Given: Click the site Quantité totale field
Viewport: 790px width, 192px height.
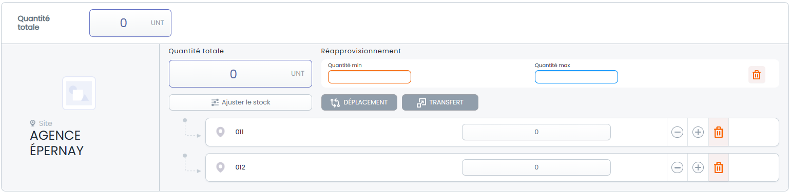Looking at the screenshot, I should (x=240, y=74).
